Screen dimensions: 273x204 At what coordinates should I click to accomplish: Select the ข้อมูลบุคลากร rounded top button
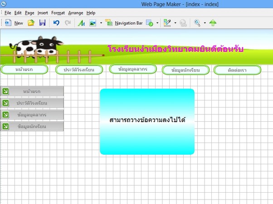(133, 69)
